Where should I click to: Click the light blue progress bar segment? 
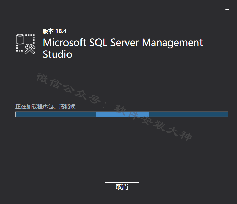(122, 114)
